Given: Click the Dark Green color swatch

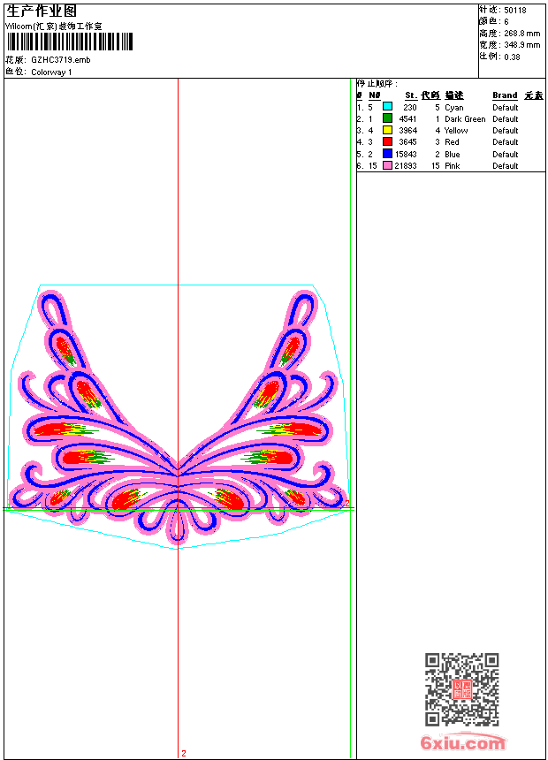Looking at the screenshot, I should [387, 118].
